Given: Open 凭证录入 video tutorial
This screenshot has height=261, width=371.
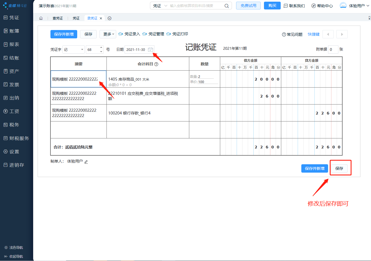Looking at the screenshot, I should tap(129, 34).
